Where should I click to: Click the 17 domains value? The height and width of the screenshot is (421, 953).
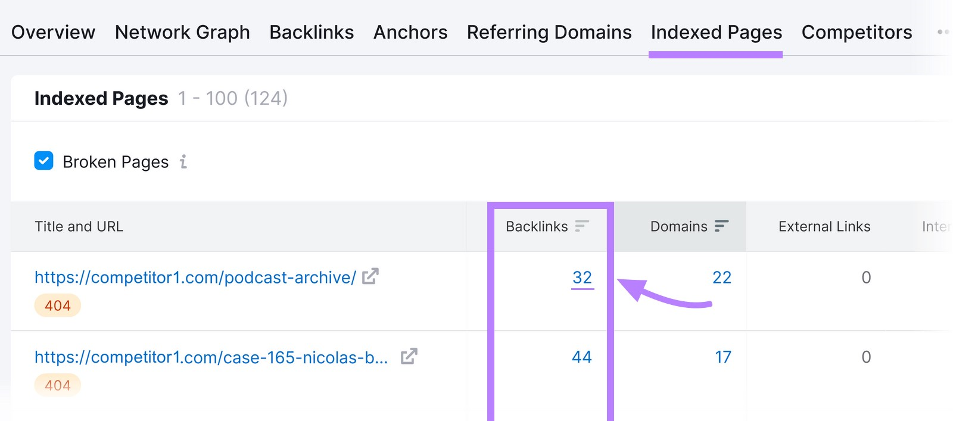[x=723, y=357]
